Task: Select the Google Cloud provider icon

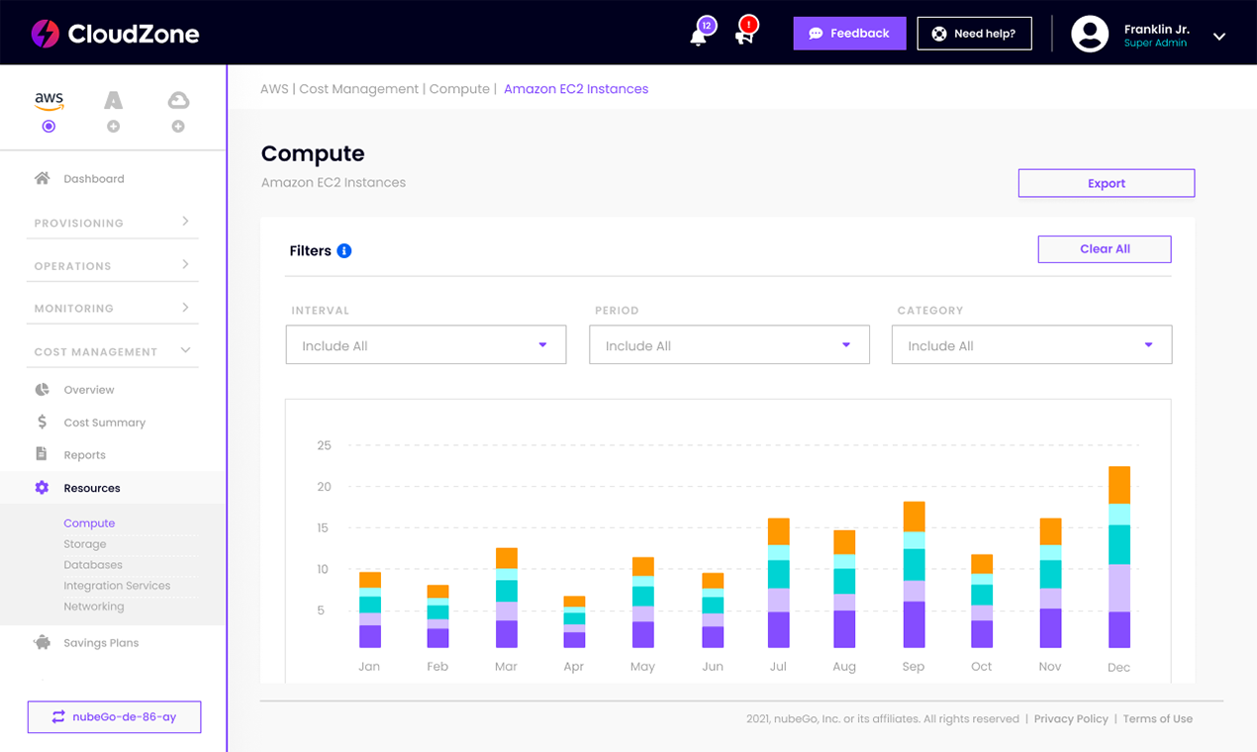Action: click(x=178, y=100)
